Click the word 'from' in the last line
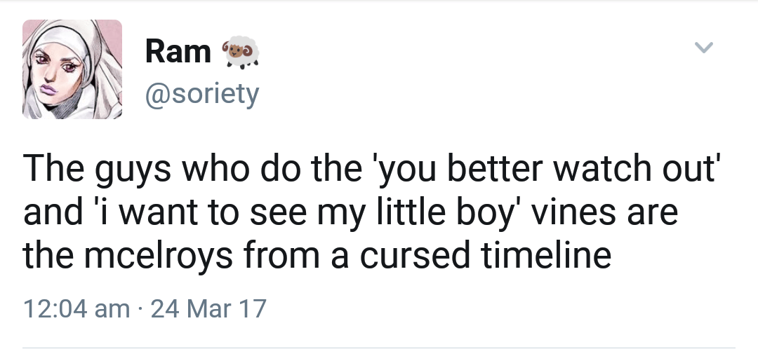 click(285, 256)
